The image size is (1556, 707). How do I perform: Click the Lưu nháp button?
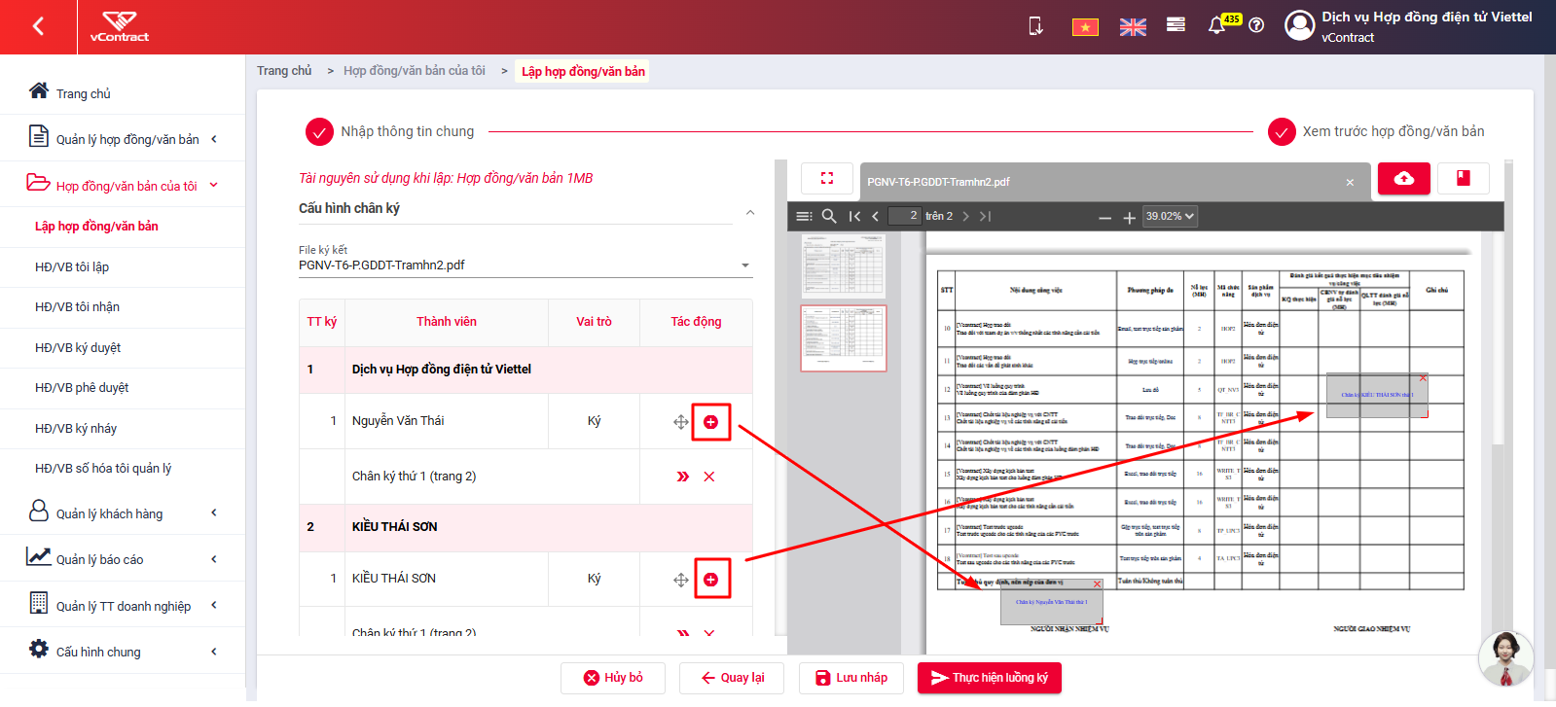(x=851, y=678)
